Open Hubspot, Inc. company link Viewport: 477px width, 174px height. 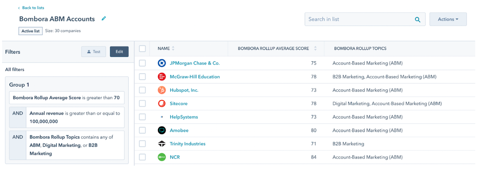pyautogui.click(x=184, y=90)
